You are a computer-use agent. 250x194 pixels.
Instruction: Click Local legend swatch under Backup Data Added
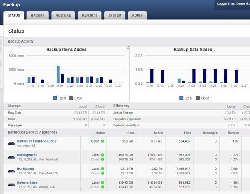coord(182,98)
